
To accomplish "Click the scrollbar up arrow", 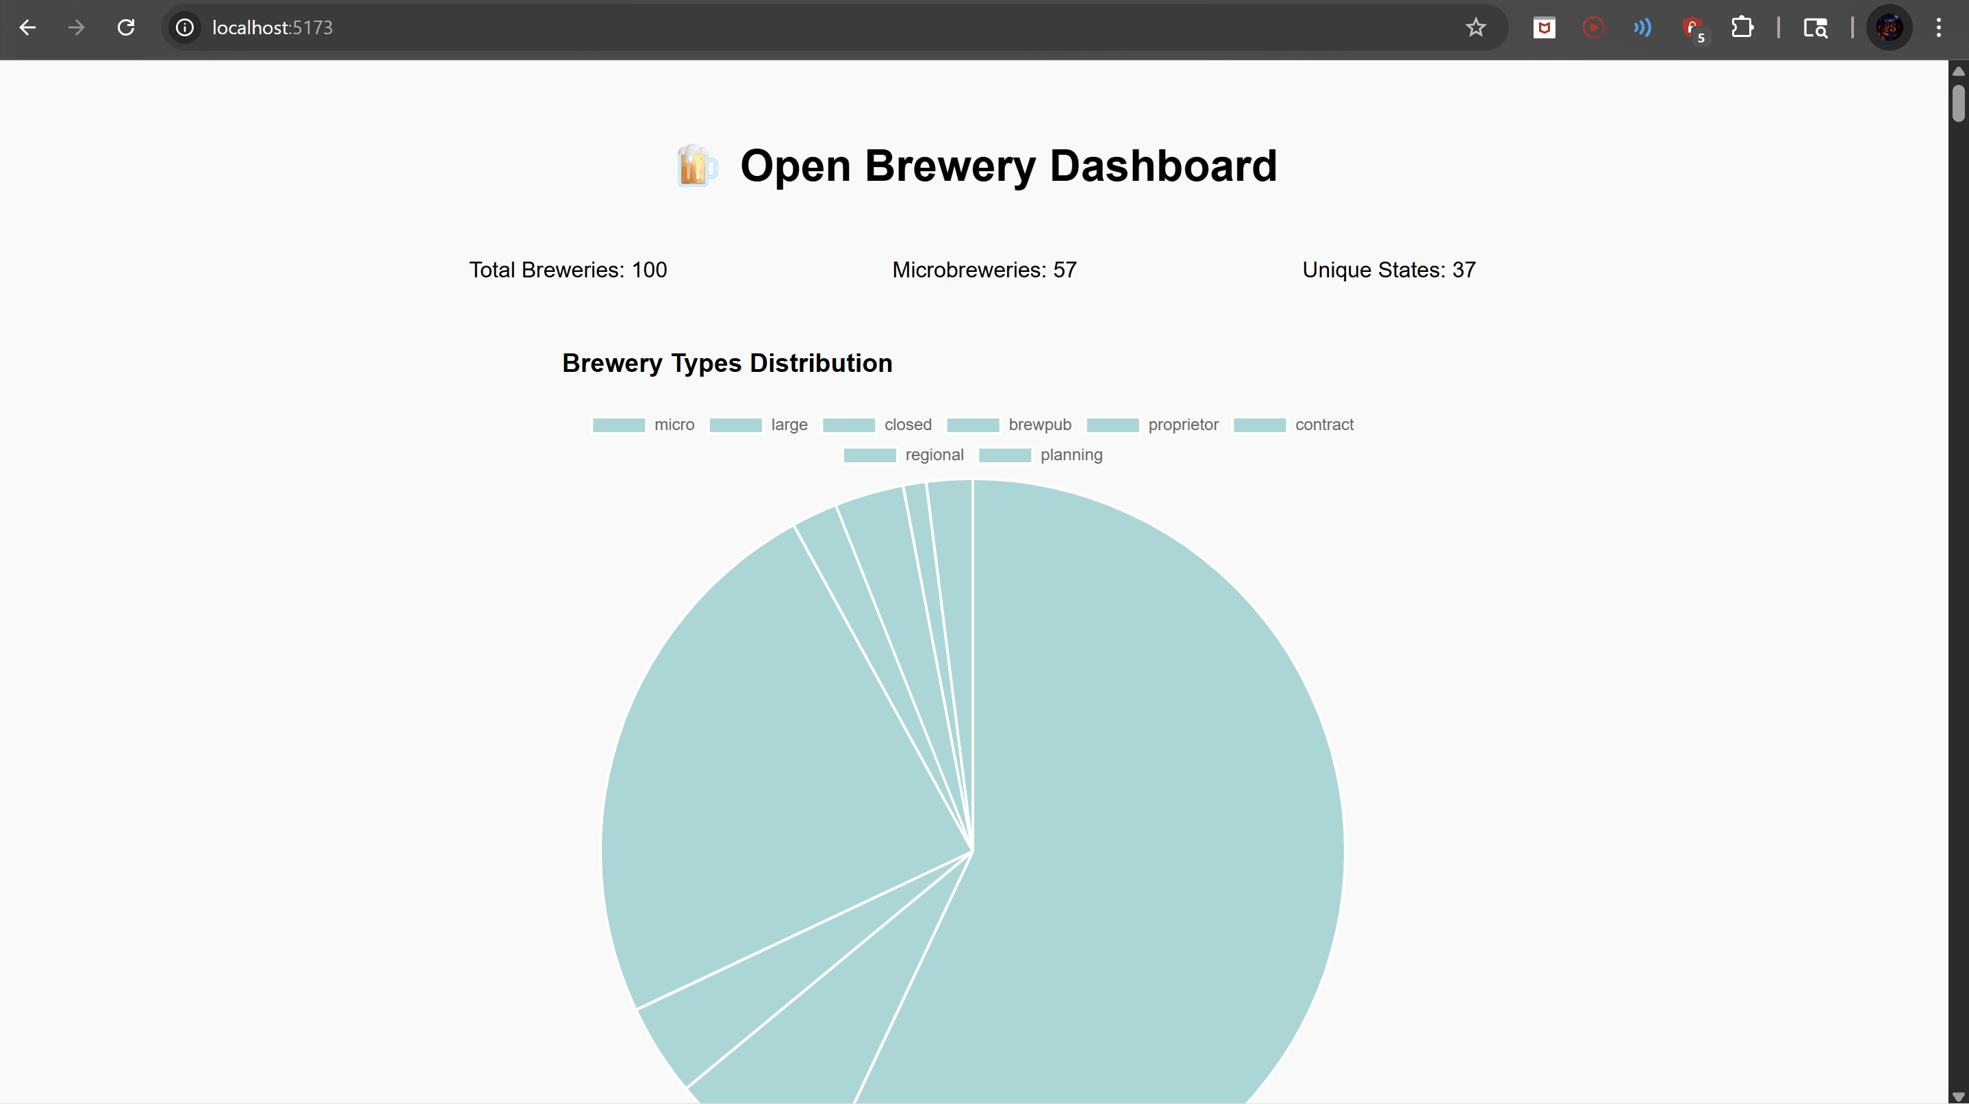I will [1958, 71].
